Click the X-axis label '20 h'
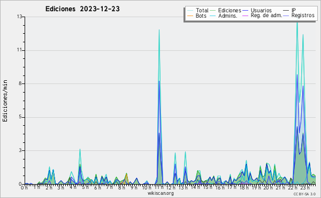321x198 pixels. pyautogui.click(x=268, y=188)
